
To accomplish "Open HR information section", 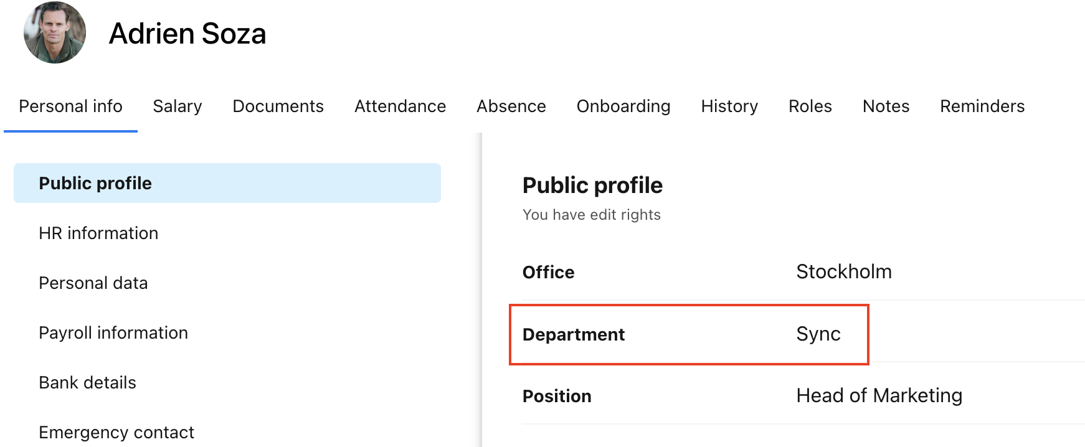I will (x=98, y=233).
